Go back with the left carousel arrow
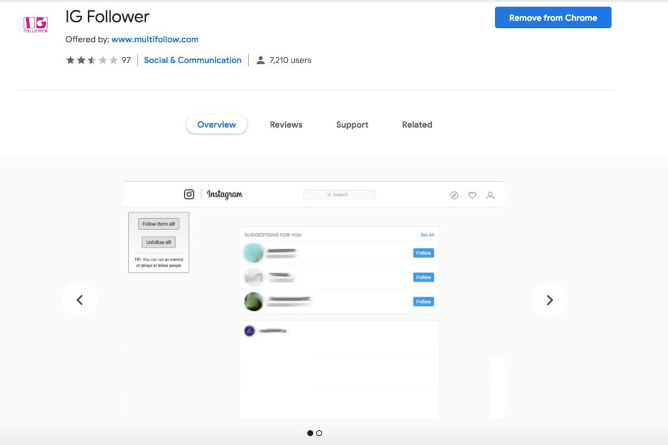Screen dimensions: 668x445 pyautogui.click(x=80, y=300)
